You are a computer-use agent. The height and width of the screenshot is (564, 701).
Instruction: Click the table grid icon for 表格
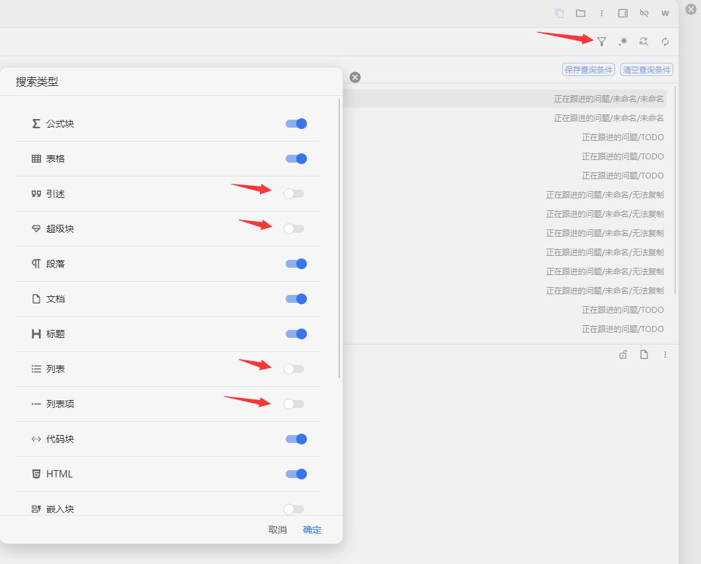[36, 159]
